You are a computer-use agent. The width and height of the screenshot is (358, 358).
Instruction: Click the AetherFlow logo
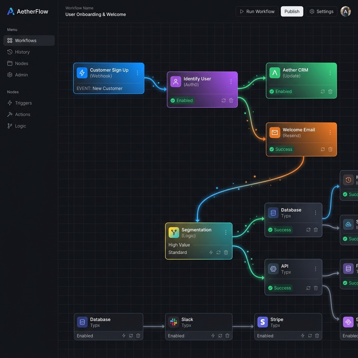(28, 12)
